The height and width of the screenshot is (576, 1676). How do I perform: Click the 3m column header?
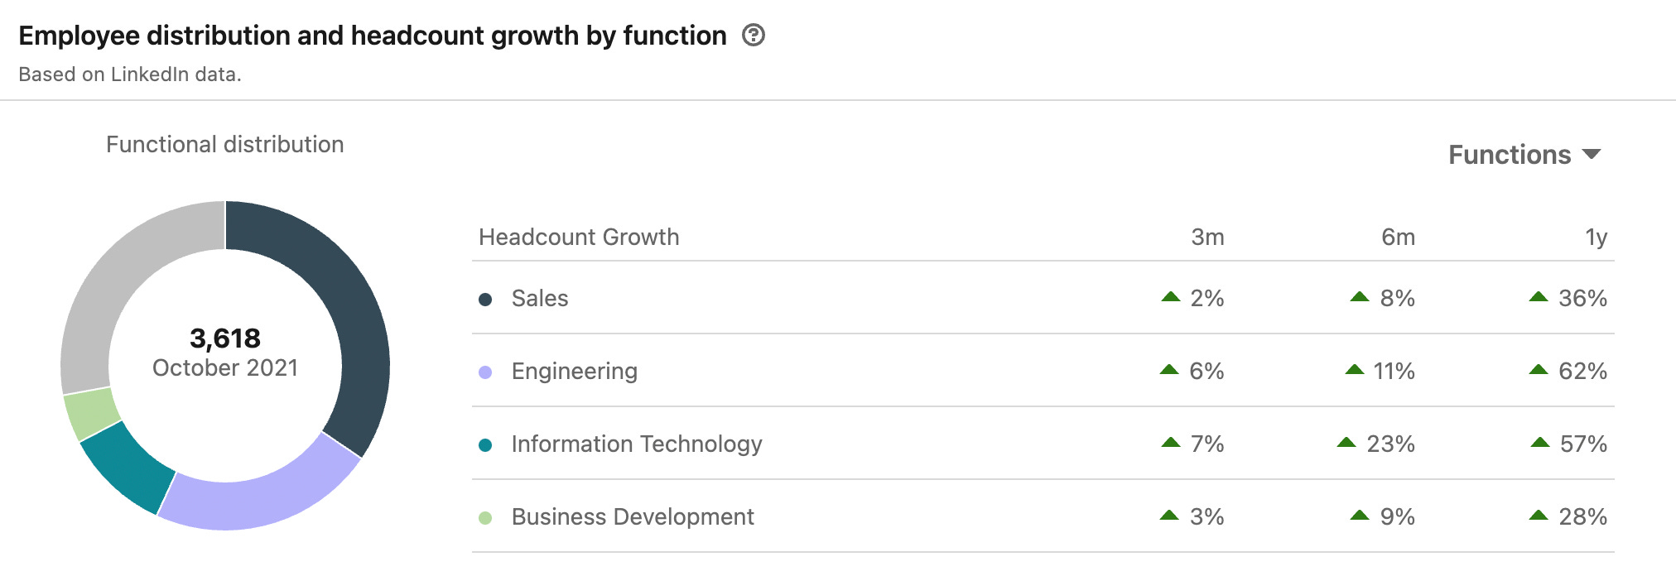pos(1207,237)
